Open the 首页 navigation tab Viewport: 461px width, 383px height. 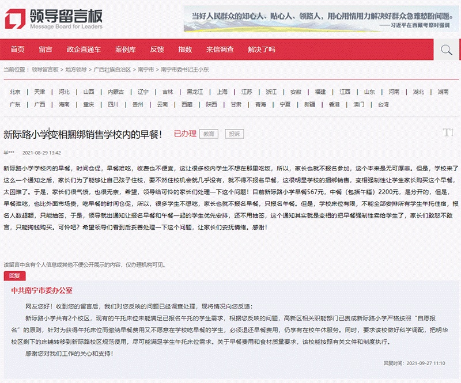18,50
